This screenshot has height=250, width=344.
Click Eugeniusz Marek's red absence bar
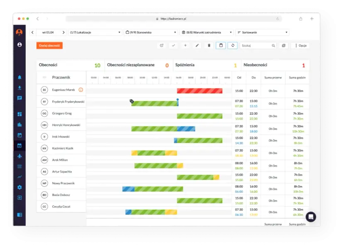pyautogui.click(x=199, y=91)
